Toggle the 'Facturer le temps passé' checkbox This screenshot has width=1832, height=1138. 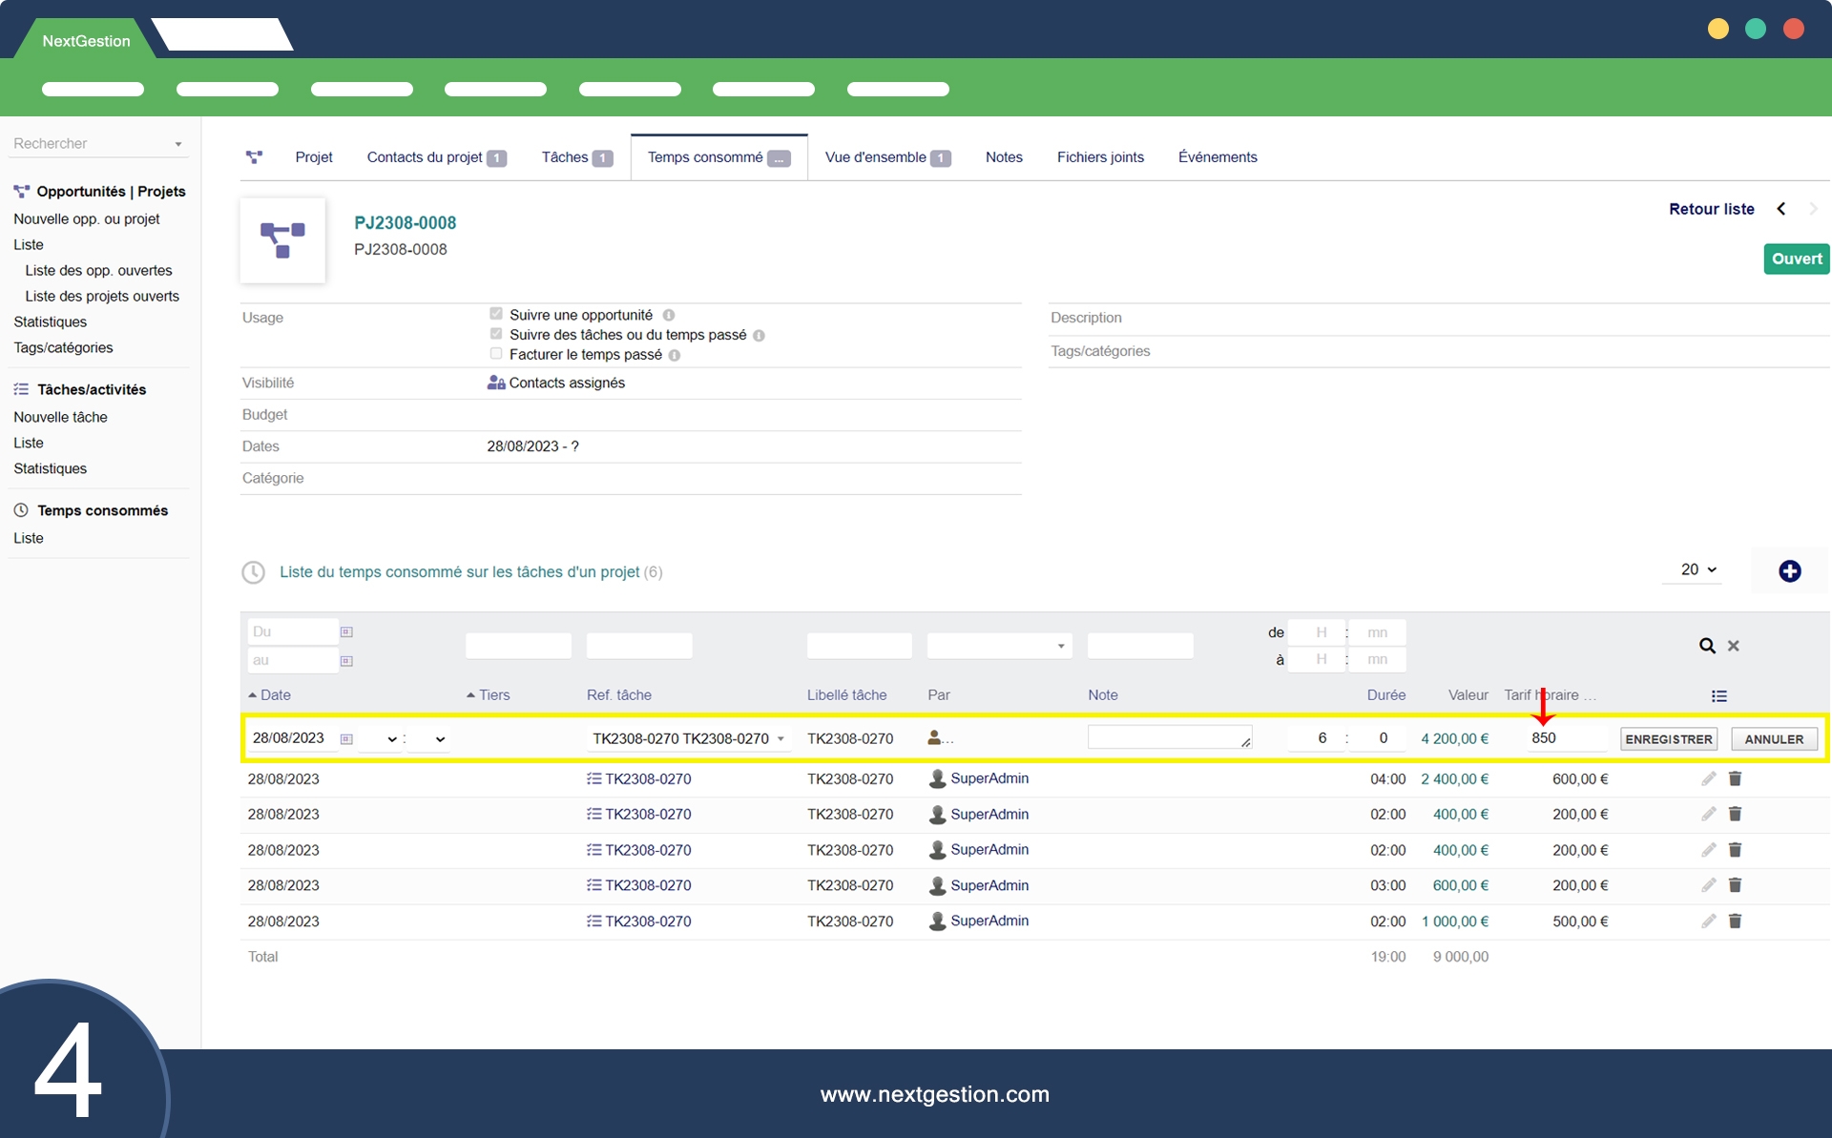[x=496, y=354]
